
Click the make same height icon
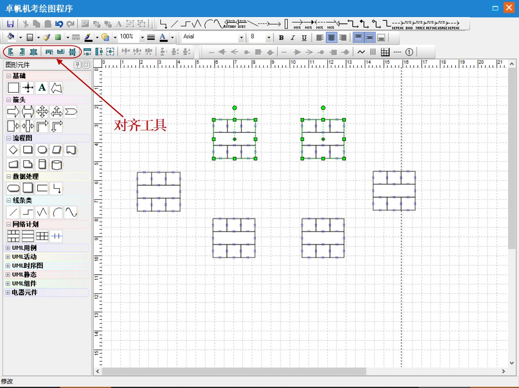coord(99,52)
